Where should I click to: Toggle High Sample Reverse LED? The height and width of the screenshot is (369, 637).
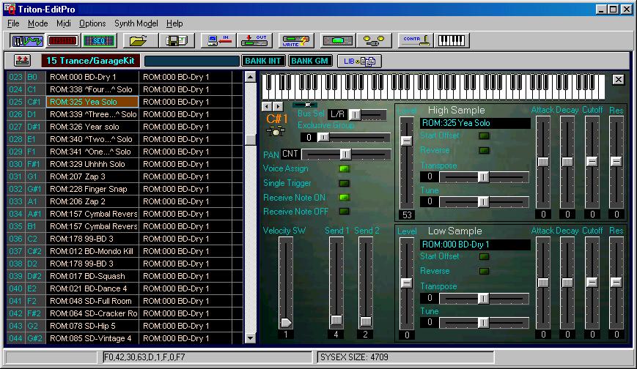485,151
